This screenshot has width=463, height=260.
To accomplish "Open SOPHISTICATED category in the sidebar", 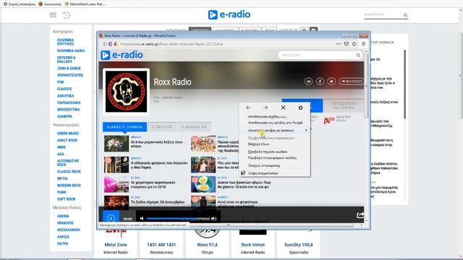I will [70, 75].
